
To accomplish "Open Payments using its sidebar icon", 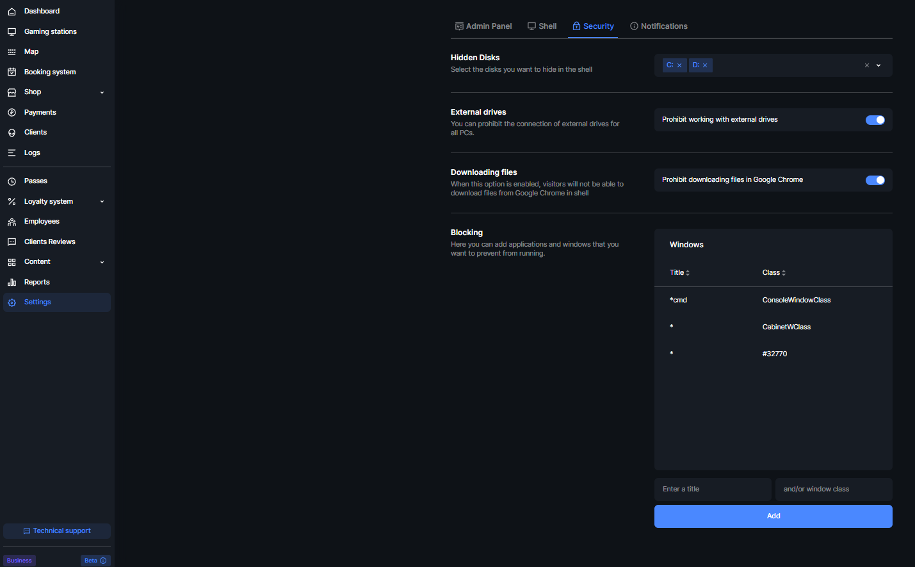I will 12,112.
